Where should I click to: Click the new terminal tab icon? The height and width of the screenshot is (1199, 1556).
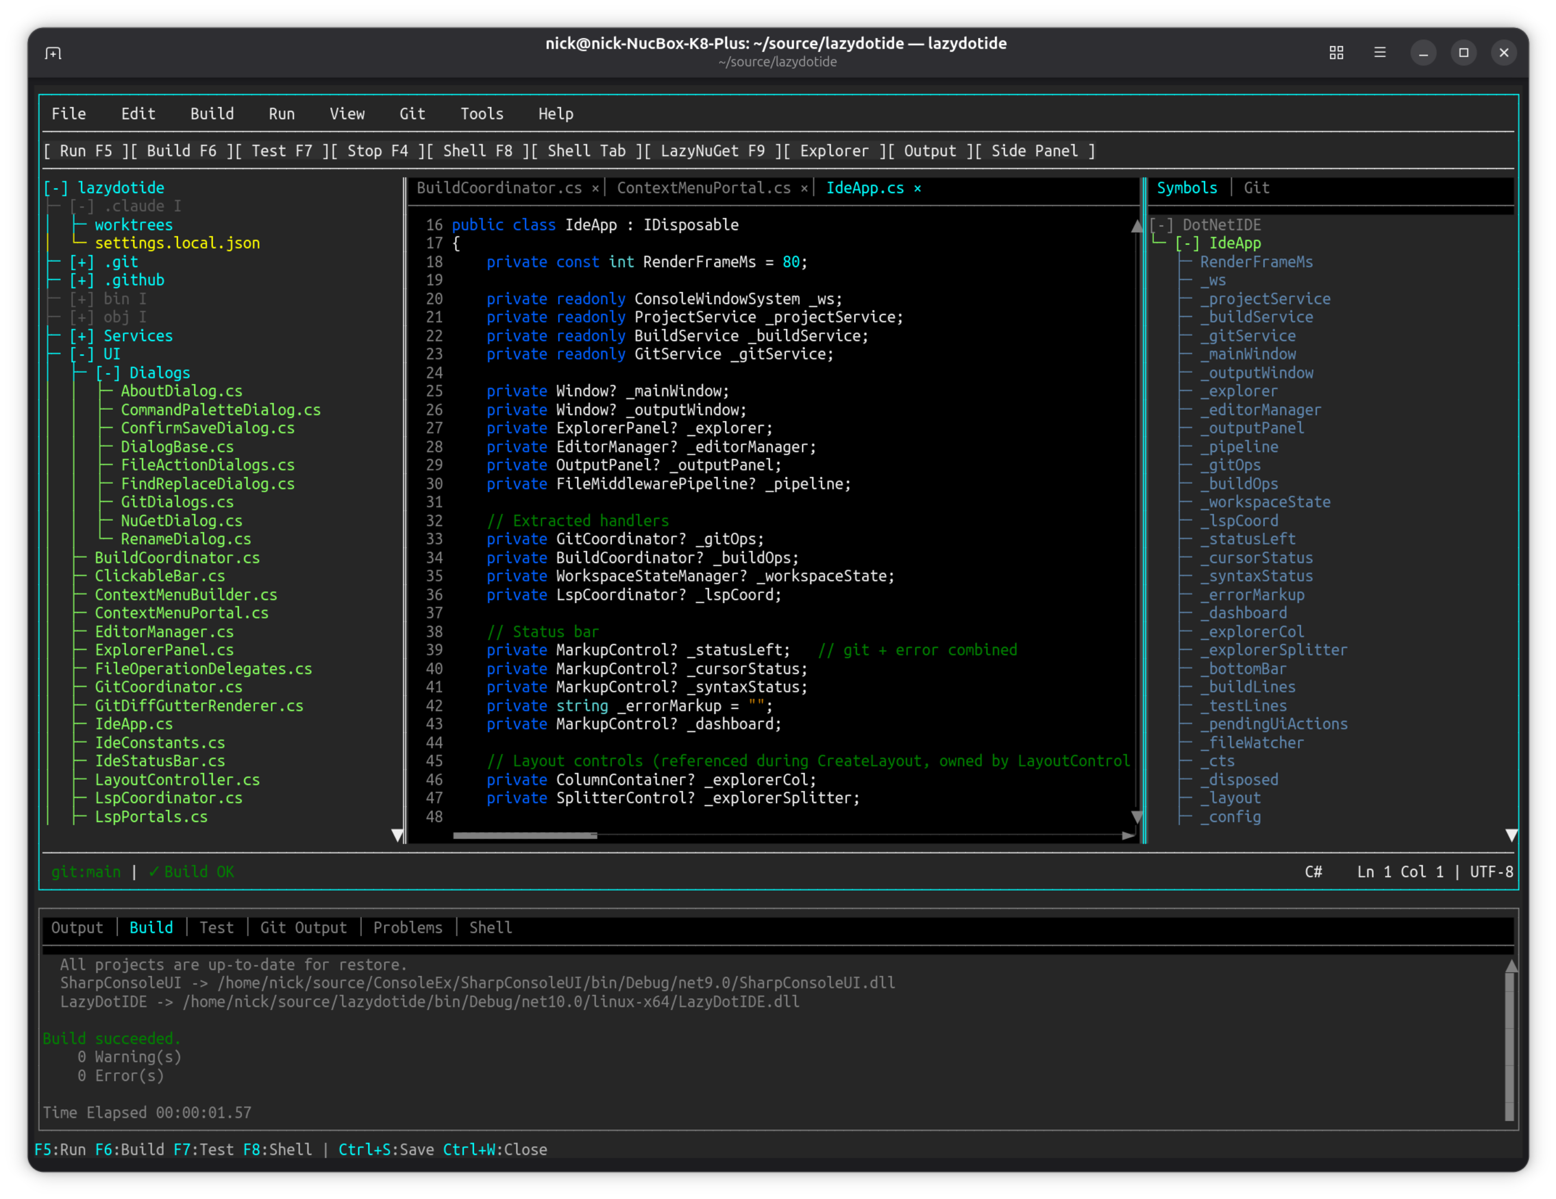tap(53, 53)
